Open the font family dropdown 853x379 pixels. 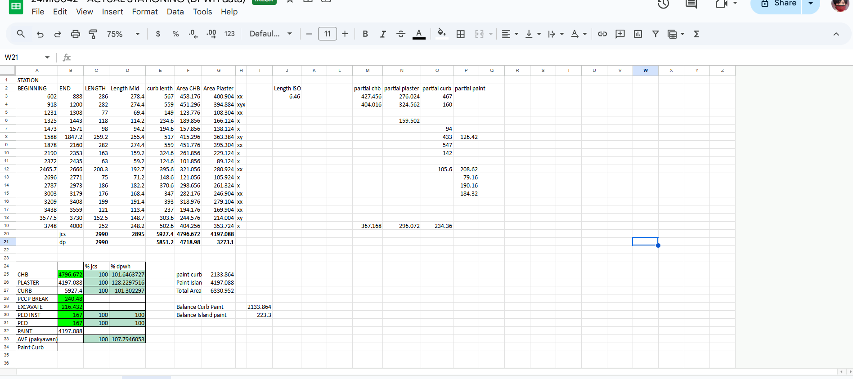click(271, 34)
